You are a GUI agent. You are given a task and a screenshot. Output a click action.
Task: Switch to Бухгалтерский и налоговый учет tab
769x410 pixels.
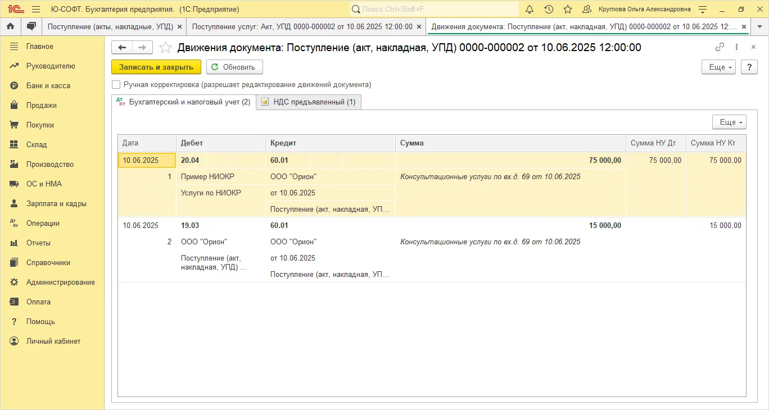[183, 102]
